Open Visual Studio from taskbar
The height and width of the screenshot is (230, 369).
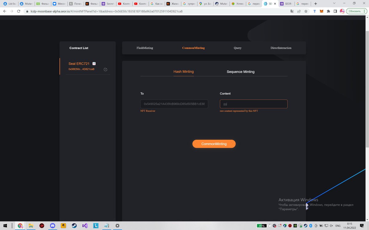tap(85, 225)
